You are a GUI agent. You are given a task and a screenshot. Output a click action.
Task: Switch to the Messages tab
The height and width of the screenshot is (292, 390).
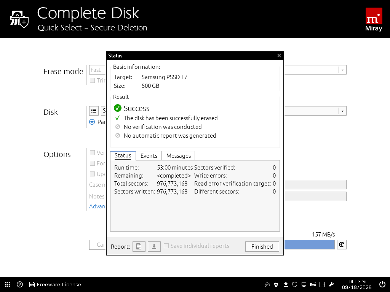[x=178, y=156]
